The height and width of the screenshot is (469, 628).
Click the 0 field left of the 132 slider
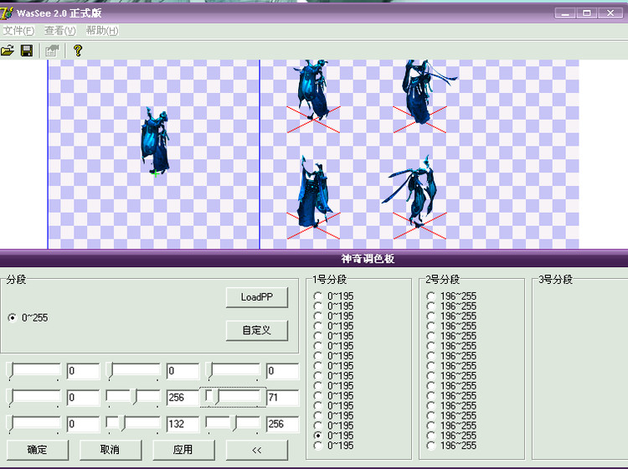(83, 424)
